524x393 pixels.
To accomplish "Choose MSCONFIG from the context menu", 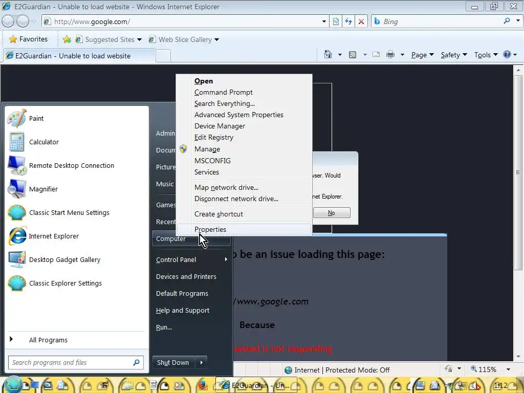I will 244,161.
